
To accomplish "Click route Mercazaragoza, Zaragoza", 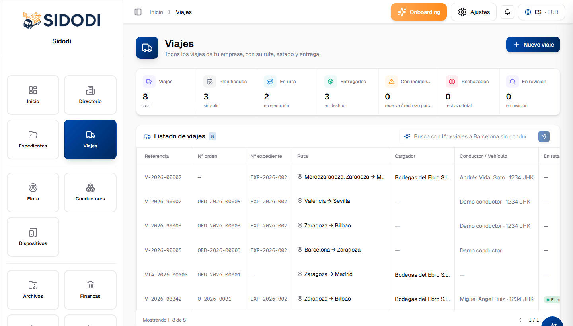I will pyautogui.click(x=345, y=177).
